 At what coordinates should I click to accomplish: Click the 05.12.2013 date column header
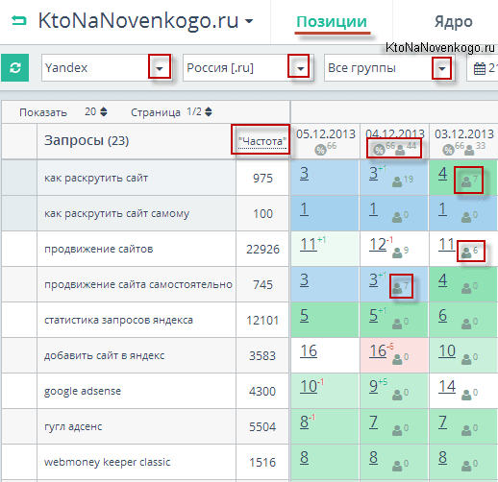tap(326, 134)
